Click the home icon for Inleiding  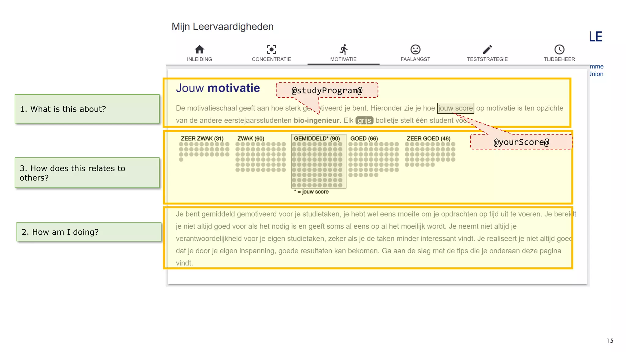[199, 49]
